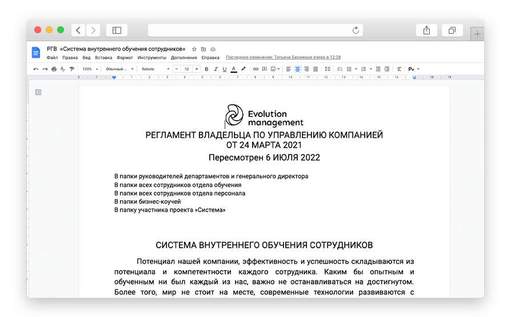Toggle italic formatting
511x317 pixels.
(215, 69)
